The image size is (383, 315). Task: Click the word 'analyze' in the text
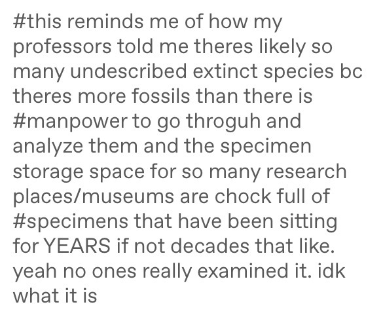48,147
